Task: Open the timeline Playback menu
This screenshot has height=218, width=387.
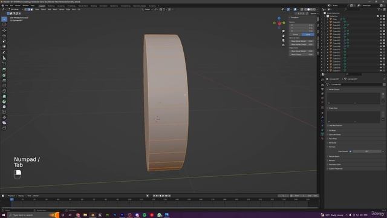Action: coord(11,196)
